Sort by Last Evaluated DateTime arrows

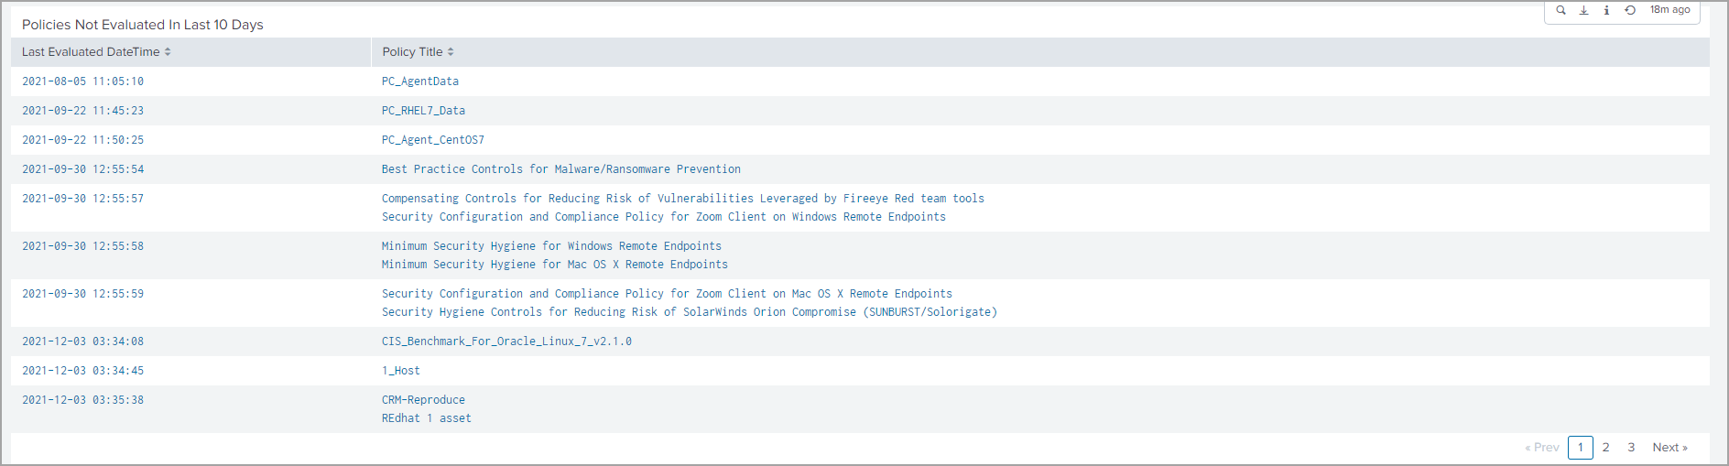coord(168,52)
